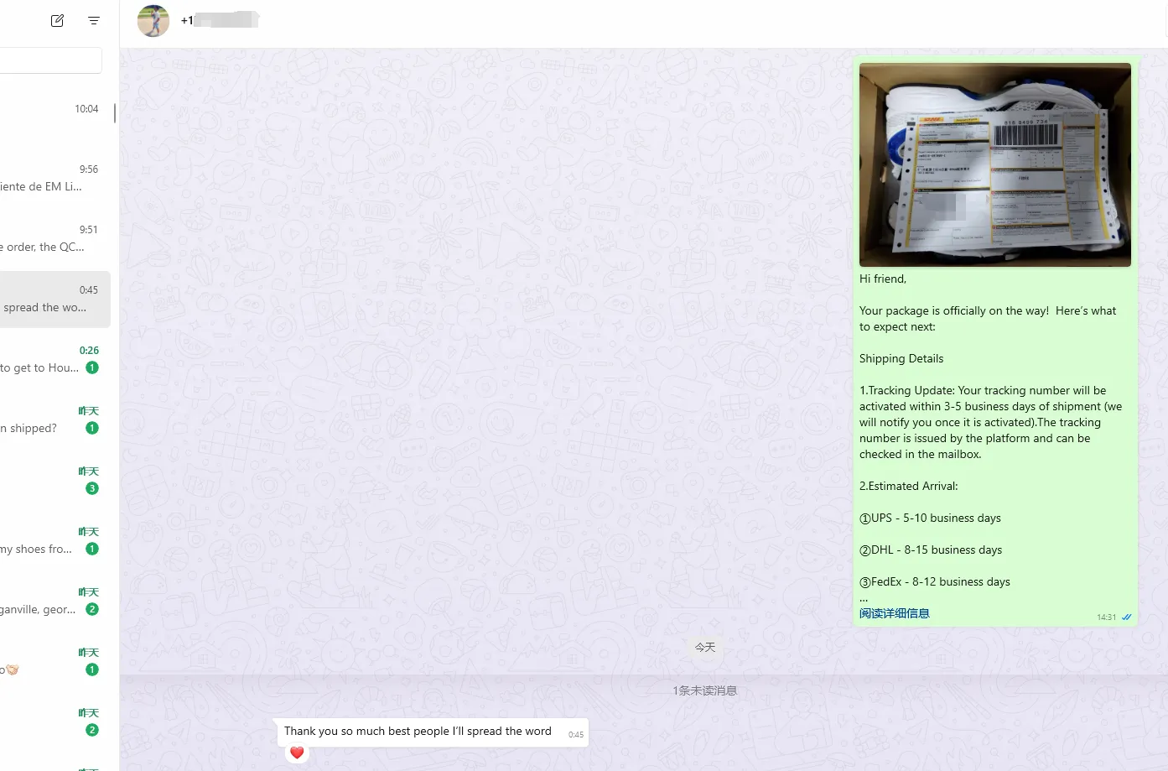1168x771 pixels.
Task: Open the chat 'ganville, geor...'
Action: pos(55,602)
